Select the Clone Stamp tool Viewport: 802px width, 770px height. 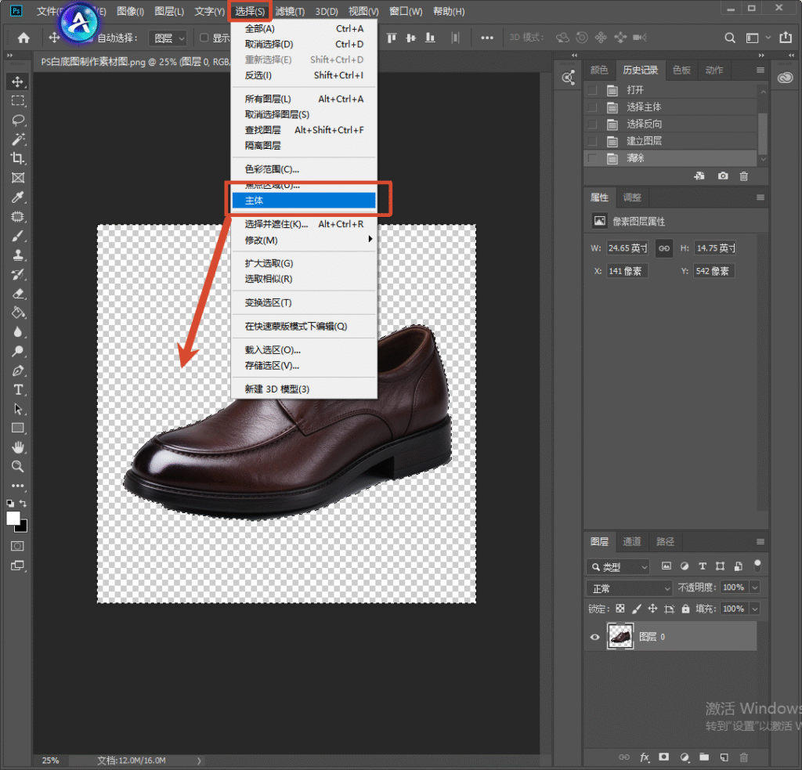18,255
